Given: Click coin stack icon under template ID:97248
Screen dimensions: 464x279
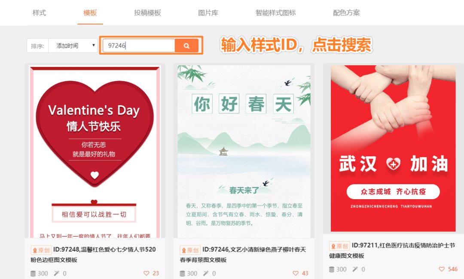Looking at the screenshot, I should 33,273.
